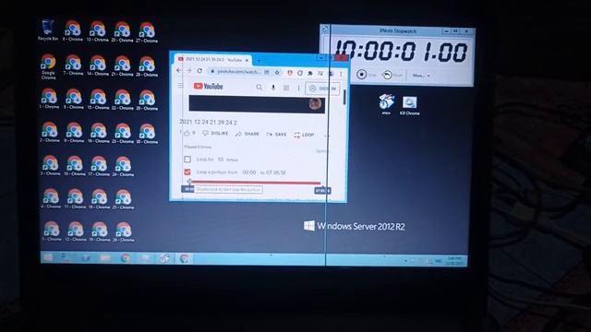
Task: Select the "24 - Chrome" desktop shortcut
Action: pyautogui.click(x=123, y=166)
